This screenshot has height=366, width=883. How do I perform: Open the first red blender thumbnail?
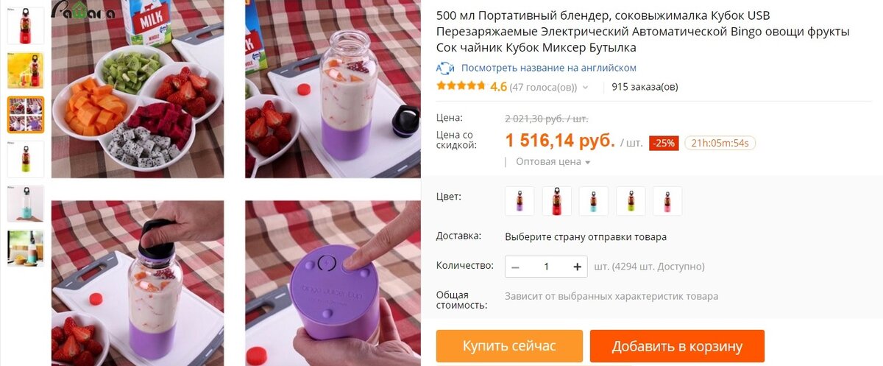point(26,26)
